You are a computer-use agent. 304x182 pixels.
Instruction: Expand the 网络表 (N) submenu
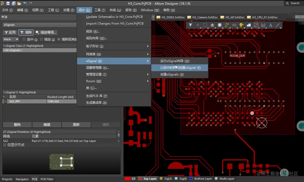coord(114,54)
